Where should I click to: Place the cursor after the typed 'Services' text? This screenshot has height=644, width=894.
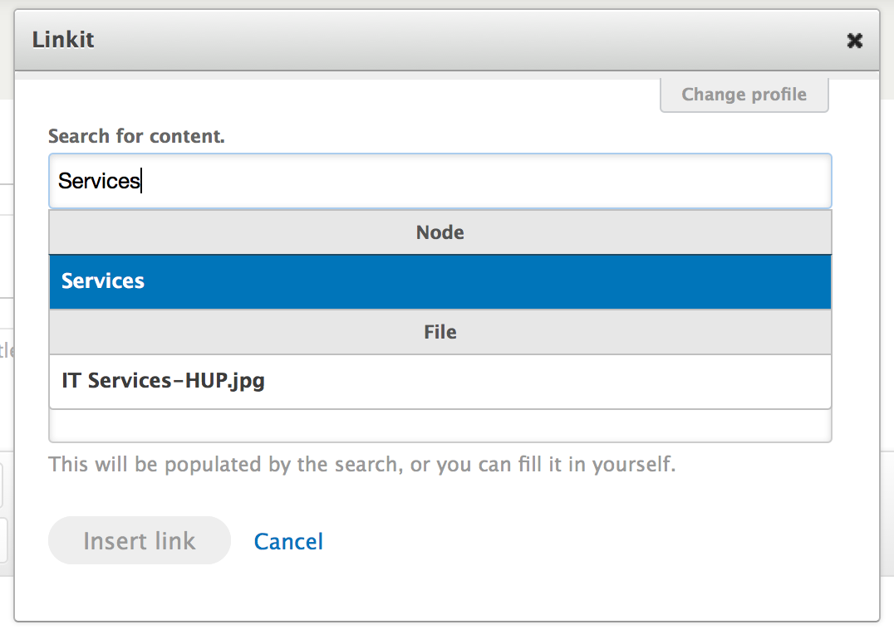pyautogui.click(x=141, y=181)
